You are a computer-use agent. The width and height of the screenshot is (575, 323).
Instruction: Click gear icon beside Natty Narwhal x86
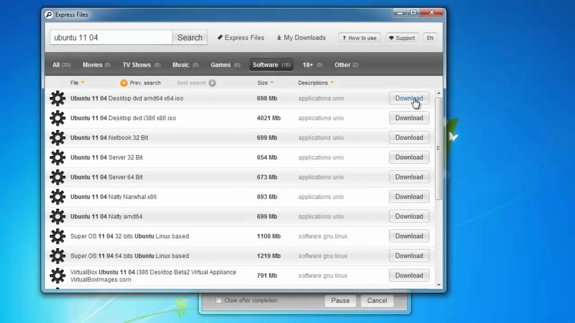coord(57,197)
